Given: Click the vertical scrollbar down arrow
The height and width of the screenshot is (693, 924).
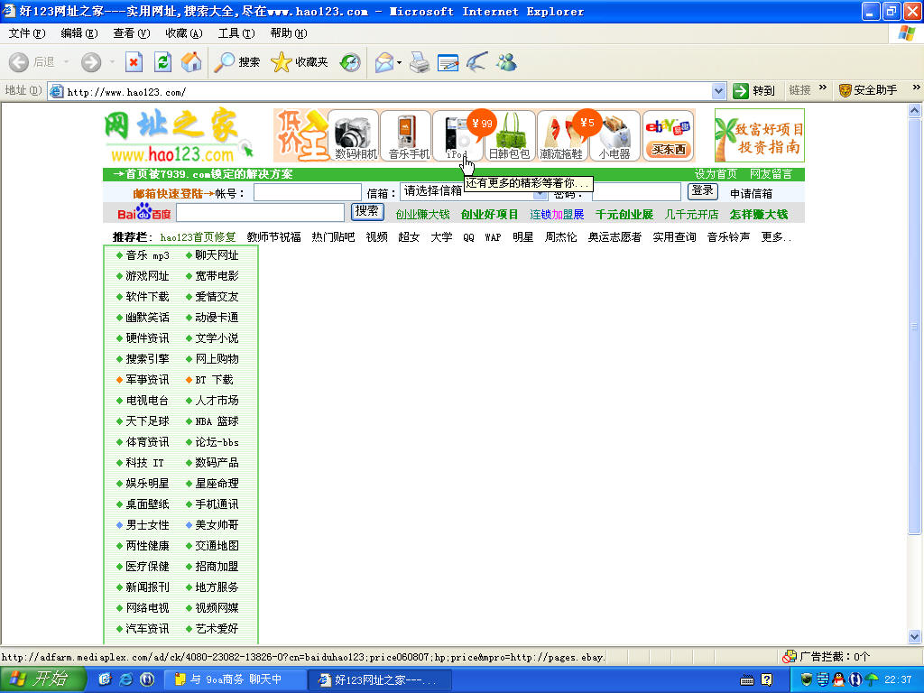Looking at the screenshot, I should (x=914, y=636).
